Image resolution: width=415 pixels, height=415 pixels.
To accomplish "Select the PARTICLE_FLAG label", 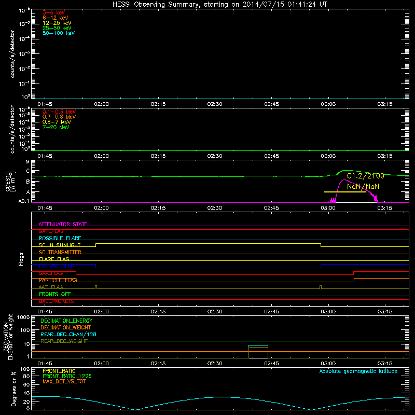I will 58,280.
